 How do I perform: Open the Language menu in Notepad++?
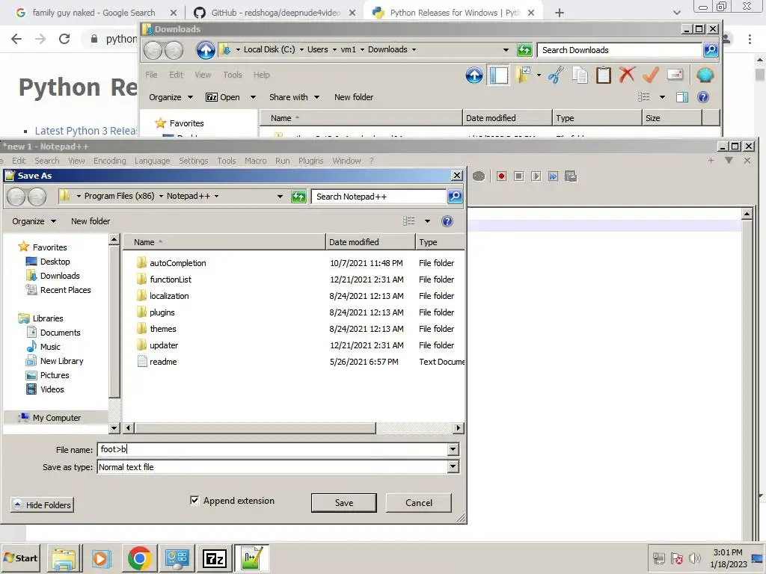(152, 161)
